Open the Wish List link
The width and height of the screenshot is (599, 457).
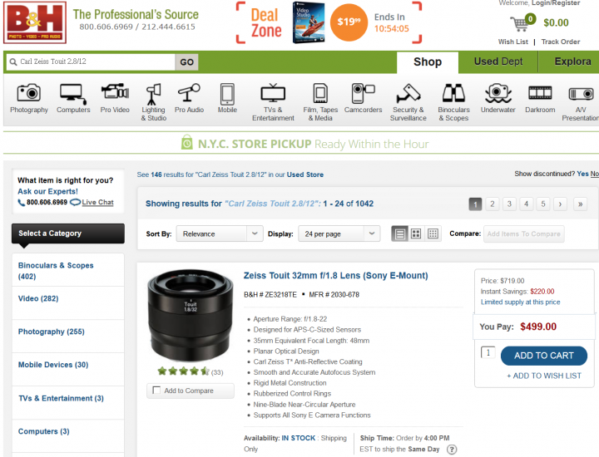click(x=513, y=42)
